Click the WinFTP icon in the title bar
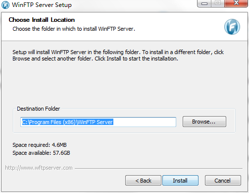Screen dimensions: 249x193 5,5
